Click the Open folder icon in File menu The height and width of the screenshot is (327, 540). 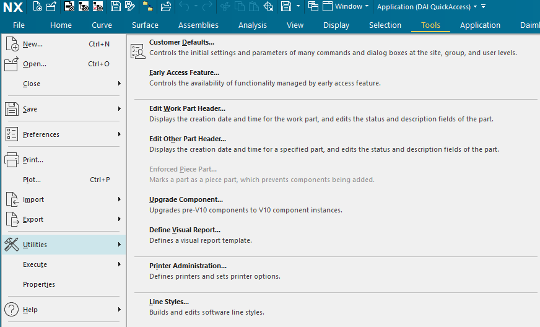(x=12, y=64)
